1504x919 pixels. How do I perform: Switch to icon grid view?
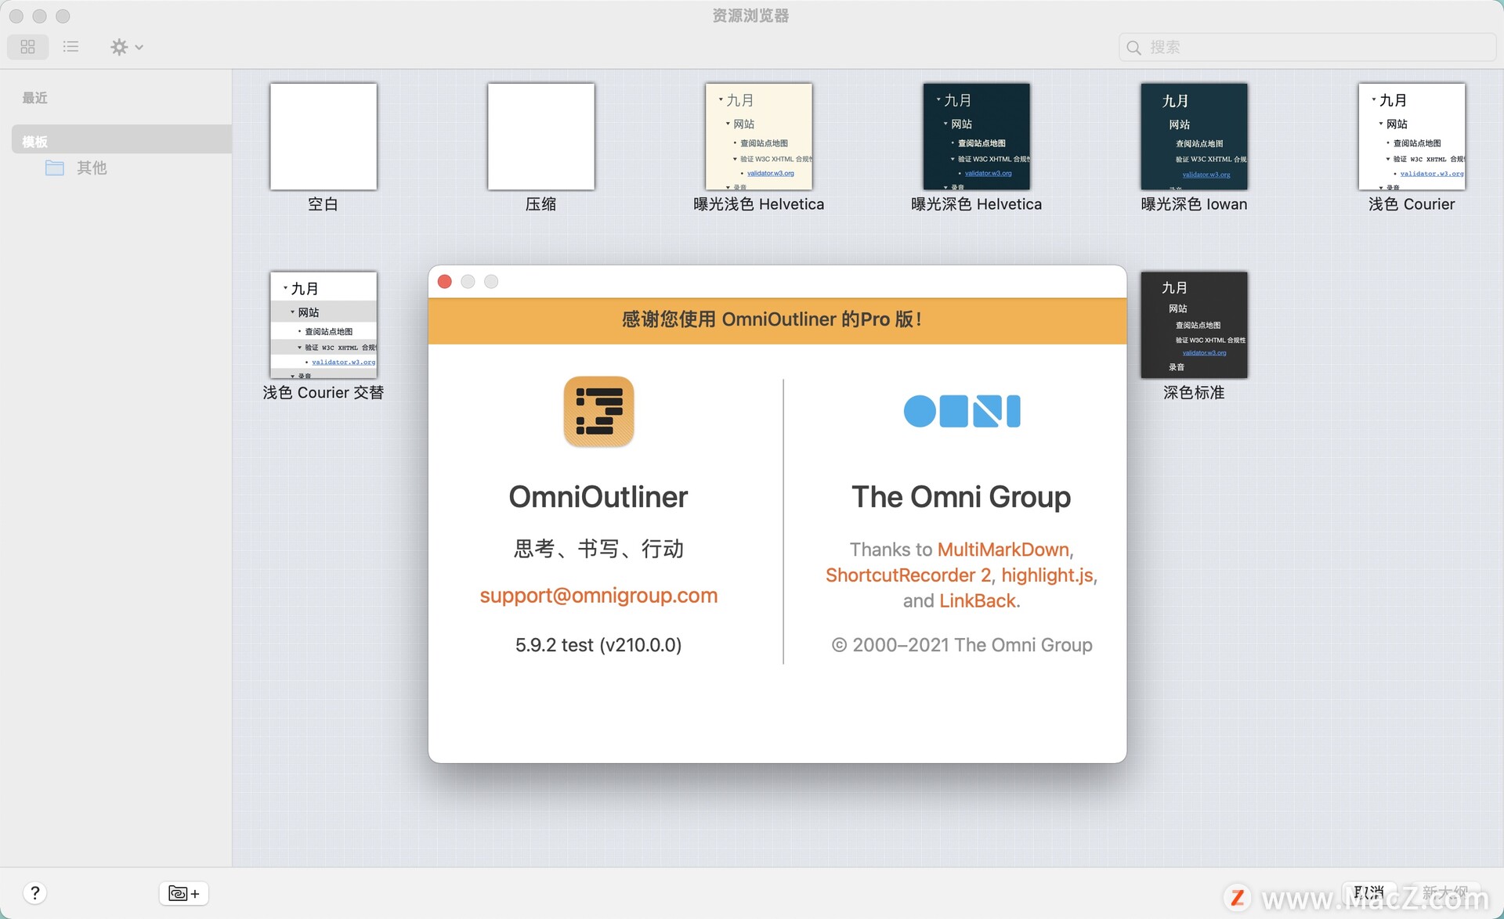28,47
